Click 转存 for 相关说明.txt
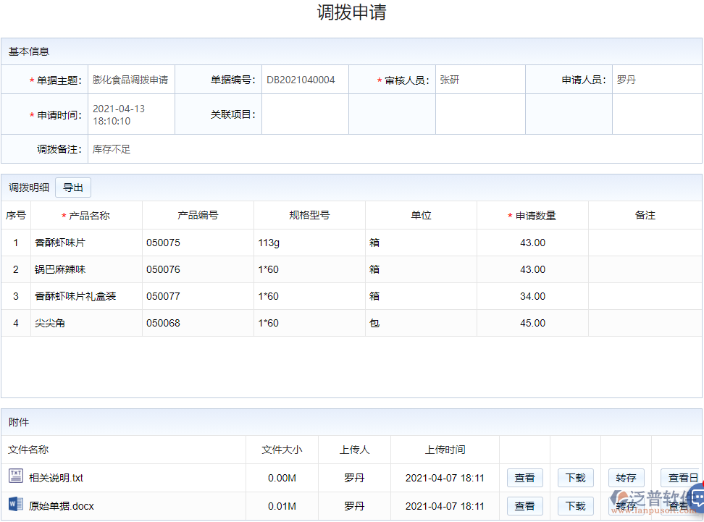 [626, 477]
